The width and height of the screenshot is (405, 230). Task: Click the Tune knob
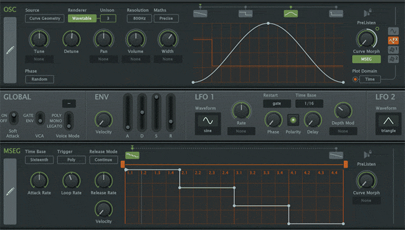(x=39, y=39)
